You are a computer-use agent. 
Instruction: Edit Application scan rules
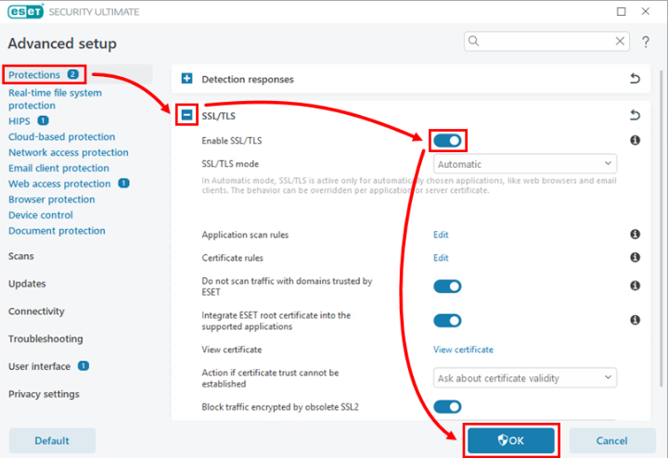click(441, 235)
